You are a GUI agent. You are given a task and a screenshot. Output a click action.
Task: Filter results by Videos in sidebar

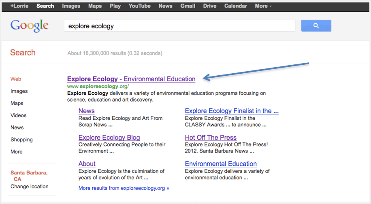click(x=19, y=115)
